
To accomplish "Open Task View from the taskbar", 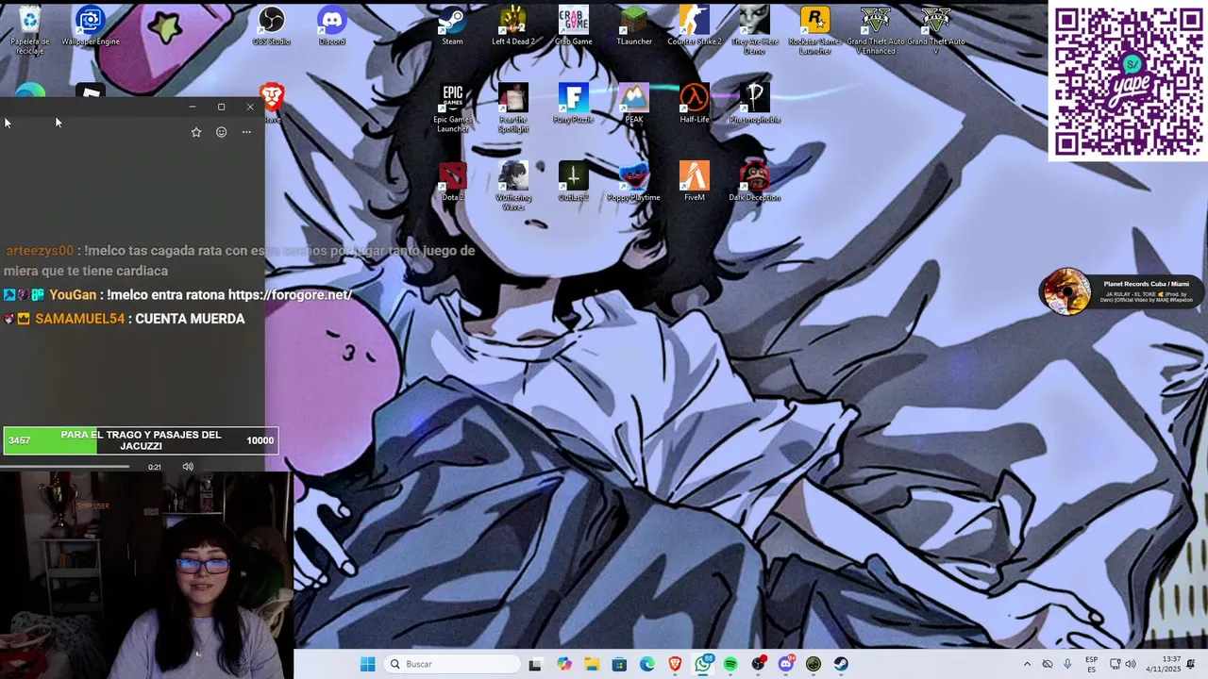I will [x=535, y=664].
